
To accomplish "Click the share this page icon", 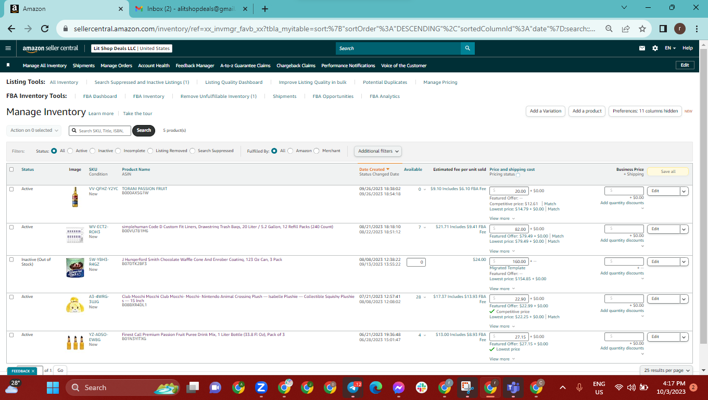I will pyautogui.click(x=626, y=29).
